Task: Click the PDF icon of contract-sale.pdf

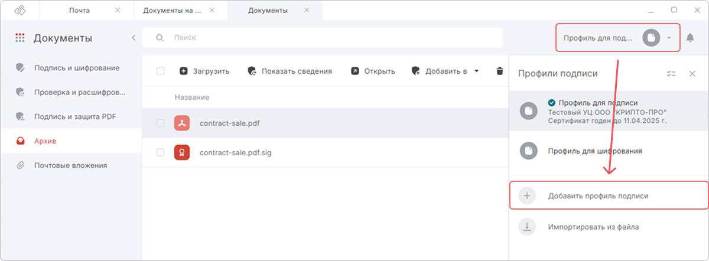Action: click(182, 123)
